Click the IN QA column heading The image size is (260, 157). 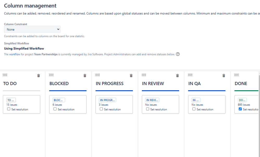[x=195, y=83]
